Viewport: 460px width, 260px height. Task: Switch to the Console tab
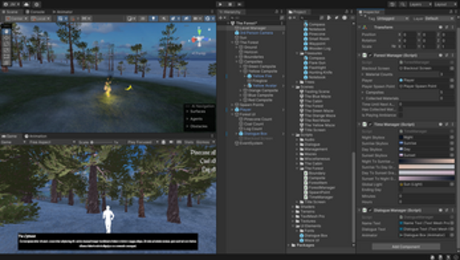coord(35,11)
